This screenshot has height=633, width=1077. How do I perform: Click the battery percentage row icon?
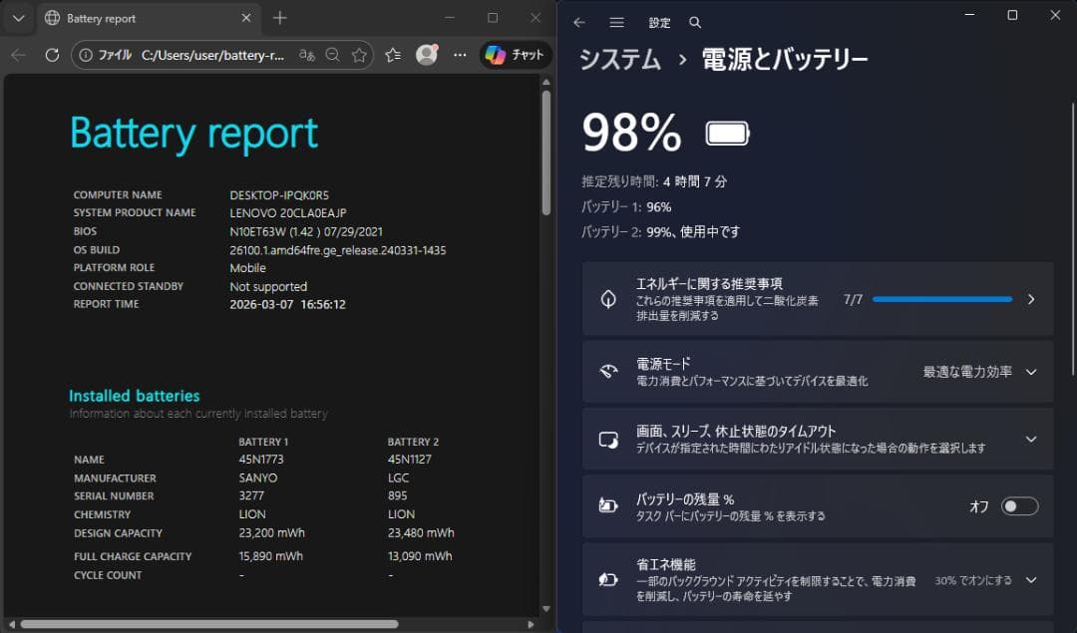pyautogui.click(x=608, y=506)
